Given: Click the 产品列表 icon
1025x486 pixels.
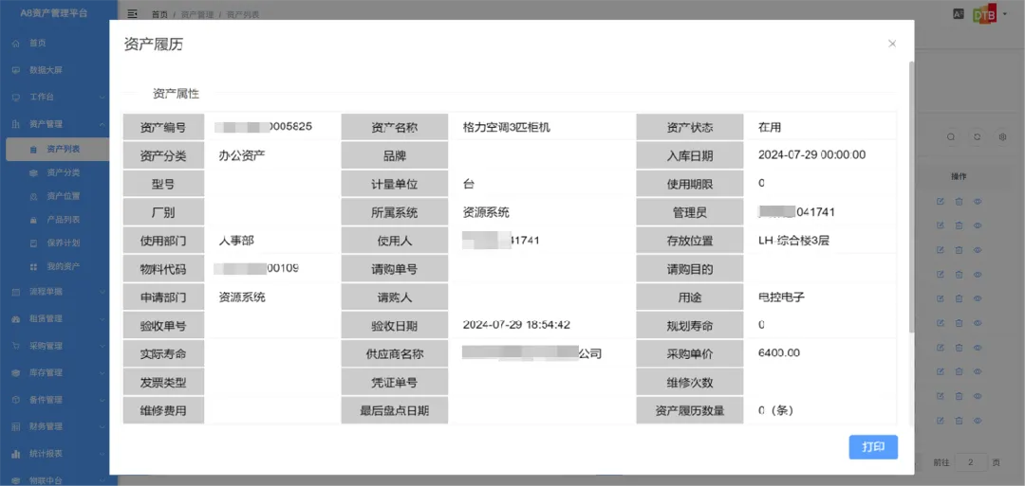Looking at the screenshot, I should pyautogui.click(x=33, y=220).
